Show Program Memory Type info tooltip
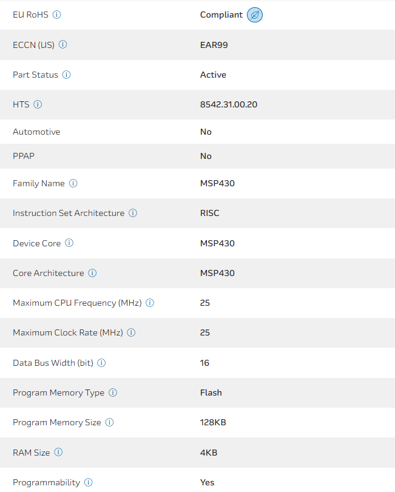Screen dimensions: 395x492 [113, 393]
